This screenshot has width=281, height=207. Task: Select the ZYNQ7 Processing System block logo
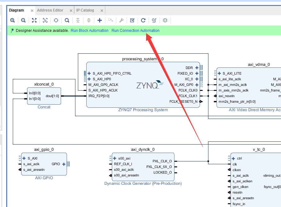pos(150,85)
